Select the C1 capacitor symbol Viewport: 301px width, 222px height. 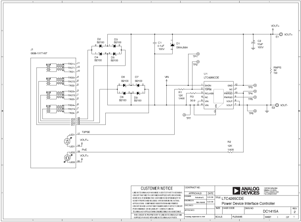[155, 43]
